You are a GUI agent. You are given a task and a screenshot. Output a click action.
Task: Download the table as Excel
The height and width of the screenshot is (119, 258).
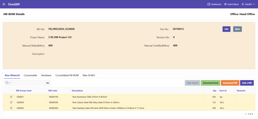pos(210,83)
